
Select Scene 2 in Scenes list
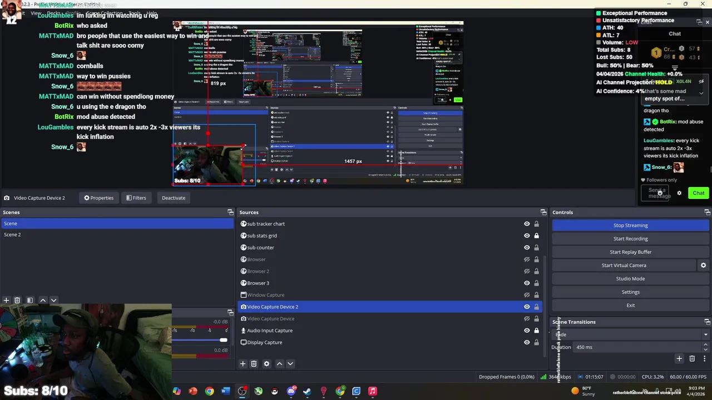[117, 234]
